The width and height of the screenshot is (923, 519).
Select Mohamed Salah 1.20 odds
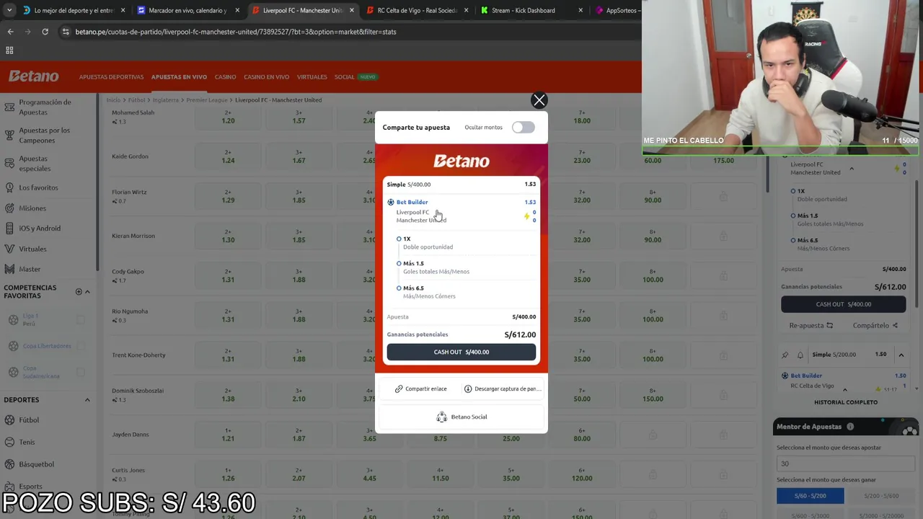coord(228,117)
